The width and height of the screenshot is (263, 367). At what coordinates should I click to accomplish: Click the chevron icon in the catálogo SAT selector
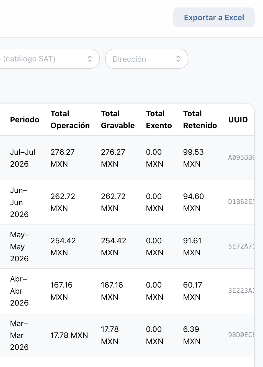tap(90, 59)
